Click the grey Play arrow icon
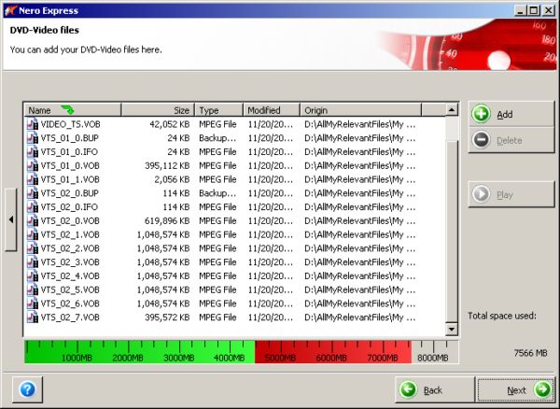 [481, 194]
